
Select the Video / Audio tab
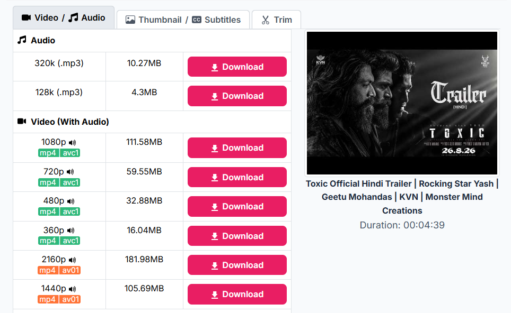click(64, 17)
